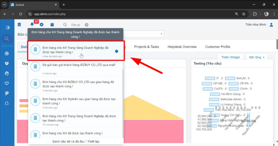
Task: Select the Default browser tab
Action: point(34,5)
